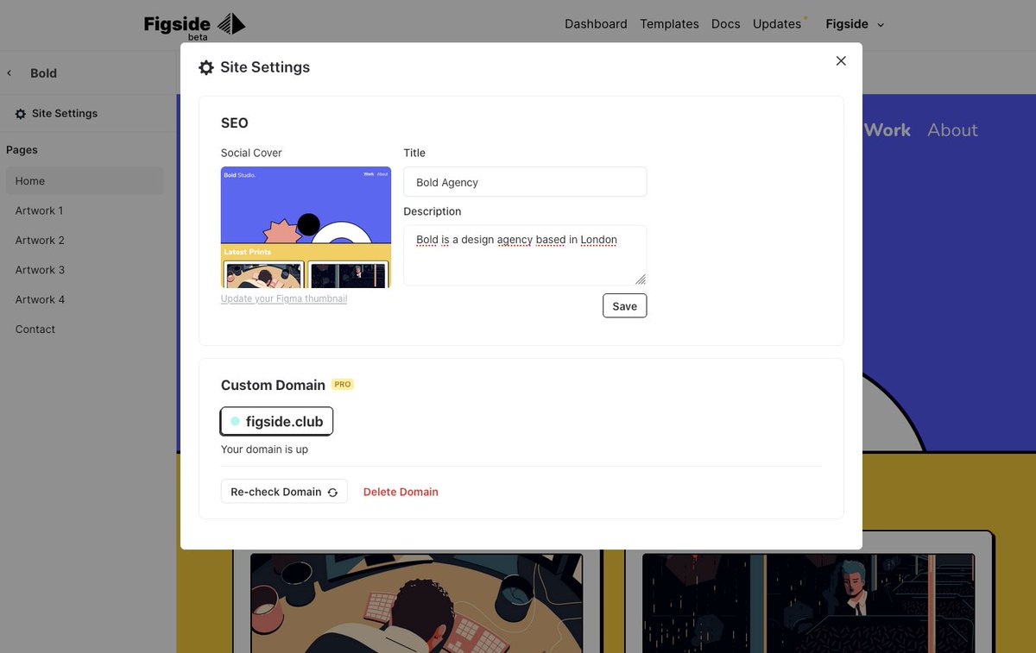Open Docs in the top navigation
The width and height of the screenshot is (1036, 653).
pos(725,24)
